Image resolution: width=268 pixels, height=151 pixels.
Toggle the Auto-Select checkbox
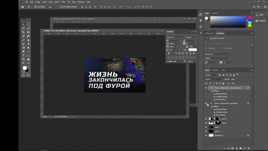36,7
